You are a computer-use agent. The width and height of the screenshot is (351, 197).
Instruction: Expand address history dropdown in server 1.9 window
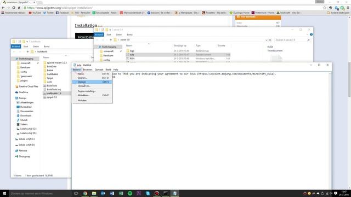click(267, 40)
